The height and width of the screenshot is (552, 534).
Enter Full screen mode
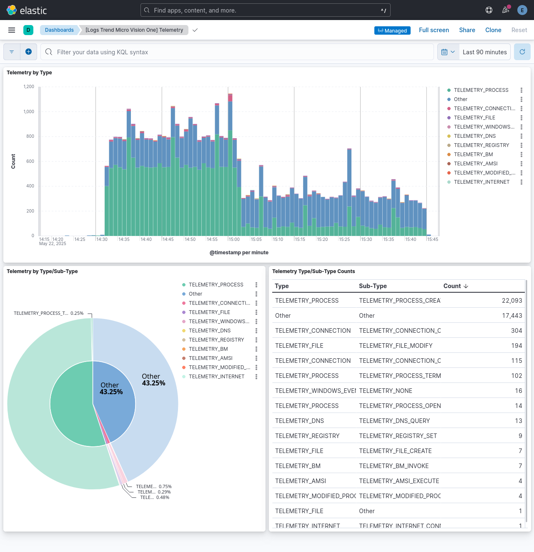click(x=434, y=30)
